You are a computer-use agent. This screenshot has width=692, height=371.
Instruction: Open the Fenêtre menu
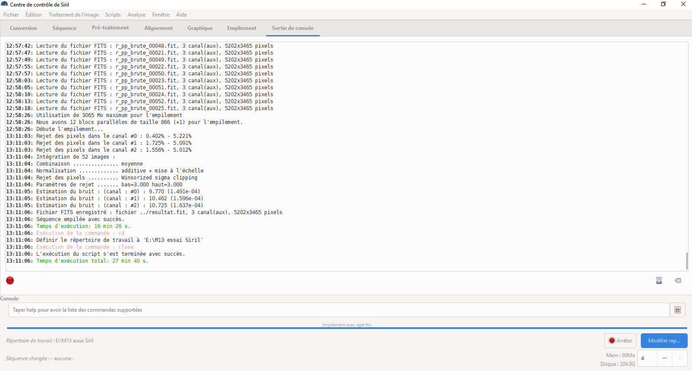click(x=161, y=15)
